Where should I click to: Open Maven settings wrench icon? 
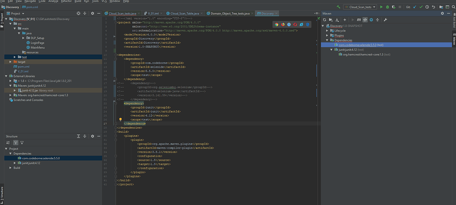tap(385, 20)
